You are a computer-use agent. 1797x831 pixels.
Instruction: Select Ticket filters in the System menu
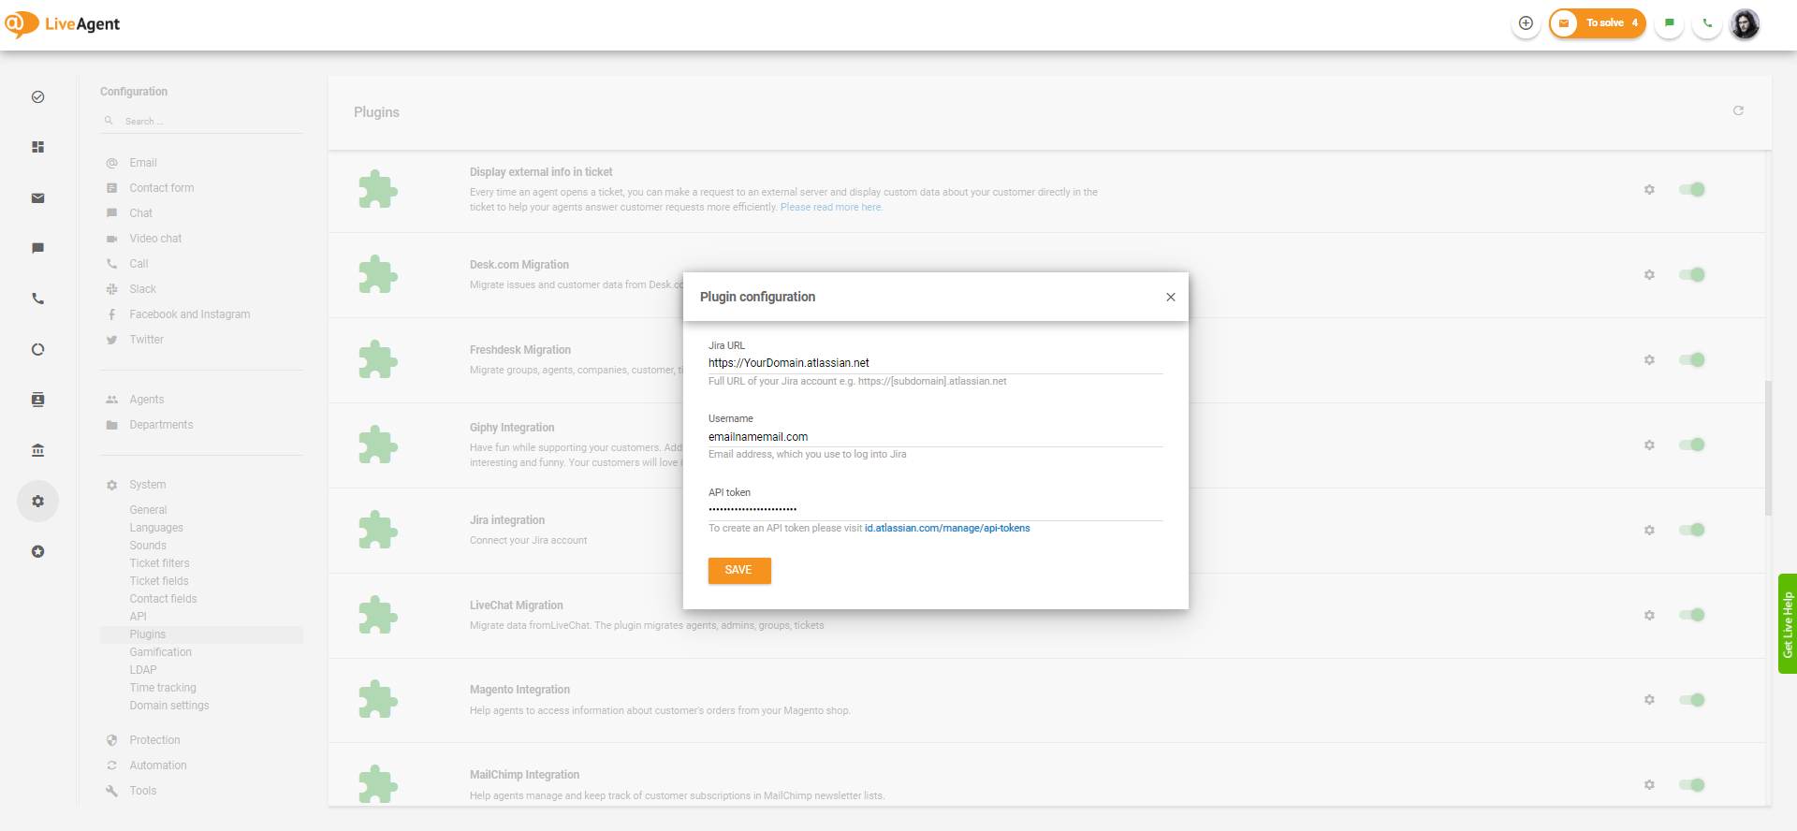tap(159, 563)
